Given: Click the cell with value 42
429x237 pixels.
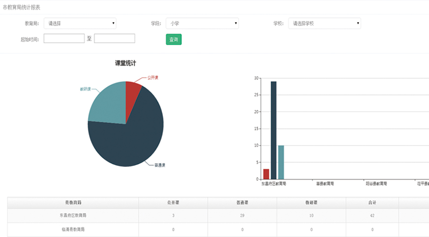Looking at the screenshot, I should (x=372, y=215).
